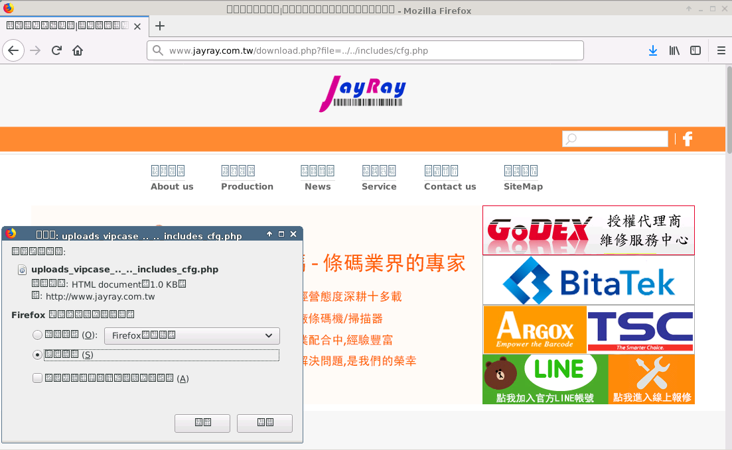Open the Production menu item
Viewport: 732px width, 450px height.
click(247, 178)
